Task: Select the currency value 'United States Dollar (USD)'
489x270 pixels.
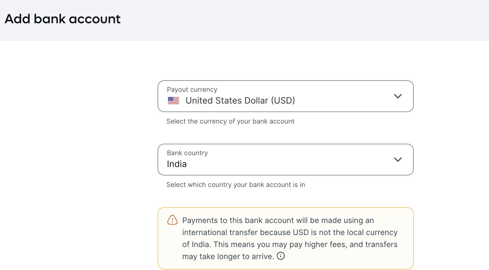Action: point(240,100)
